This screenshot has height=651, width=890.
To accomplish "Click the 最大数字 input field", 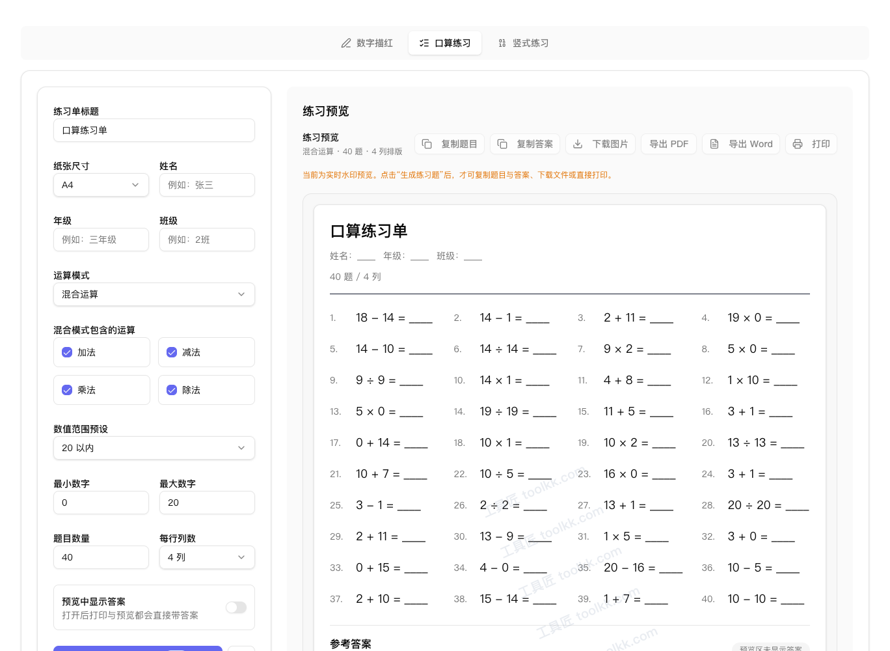I will pyautogui.click(x=207, y=503).
